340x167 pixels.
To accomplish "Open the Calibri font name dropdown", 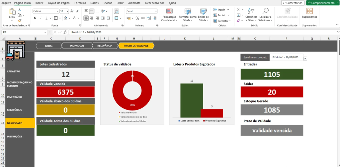I will (57, 11).
